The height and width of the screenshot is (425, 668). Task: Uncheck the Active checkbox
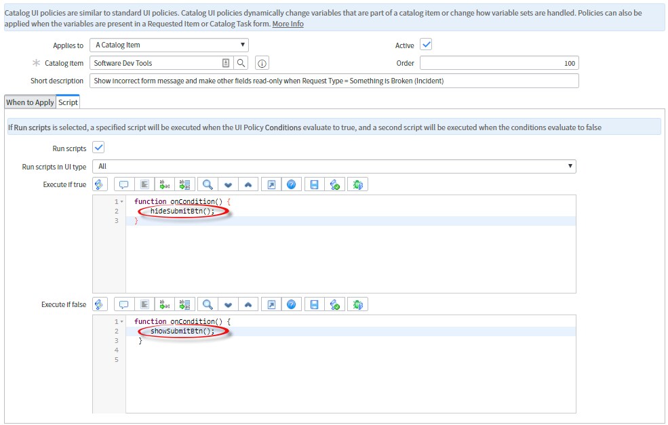(x=426, y=45)
